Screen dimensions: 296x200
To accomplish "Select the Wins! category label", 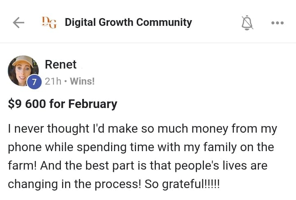I will (x=83, y=81).
